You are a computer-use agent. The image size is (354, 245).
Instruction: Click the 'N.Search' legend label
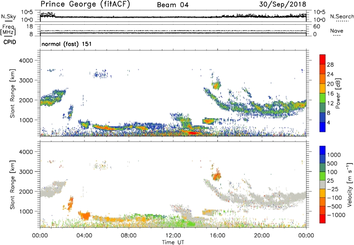[x=342, y=16]
